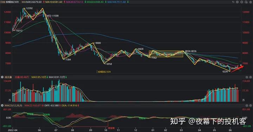The image size is (253, 132).
Task: Click the undo arrow icon in top toolbar
Action: point(233,2)
